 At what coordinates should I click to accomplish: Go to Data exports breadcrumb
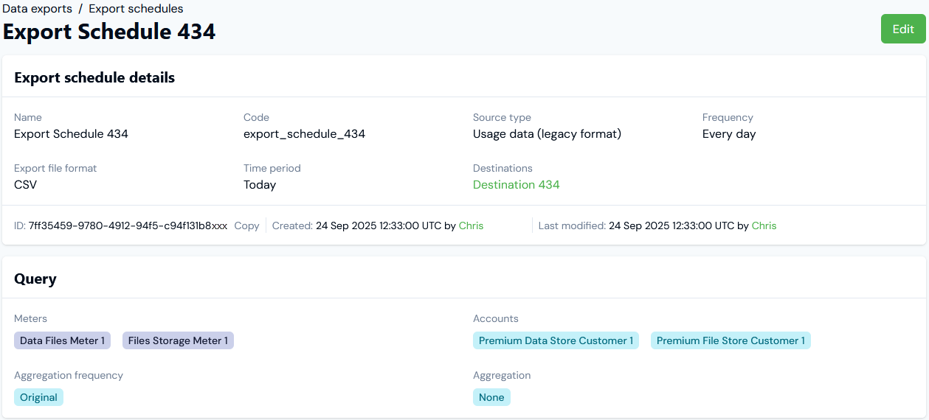(x=37, y=9)
